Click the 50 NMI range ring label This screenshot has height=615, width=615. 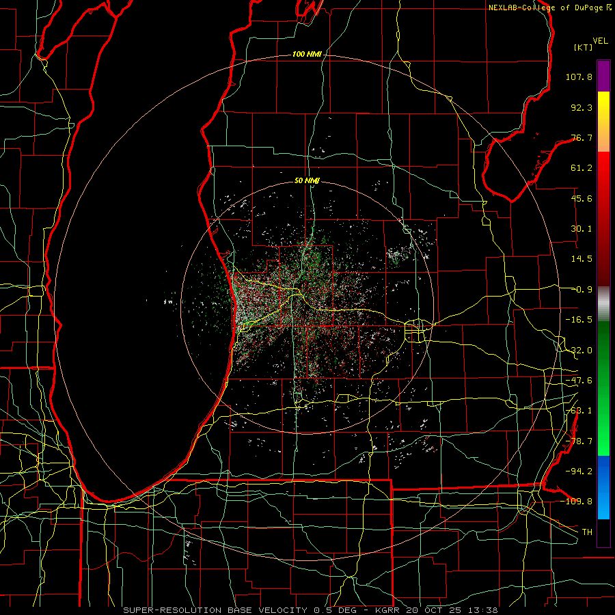pos(307,180)
